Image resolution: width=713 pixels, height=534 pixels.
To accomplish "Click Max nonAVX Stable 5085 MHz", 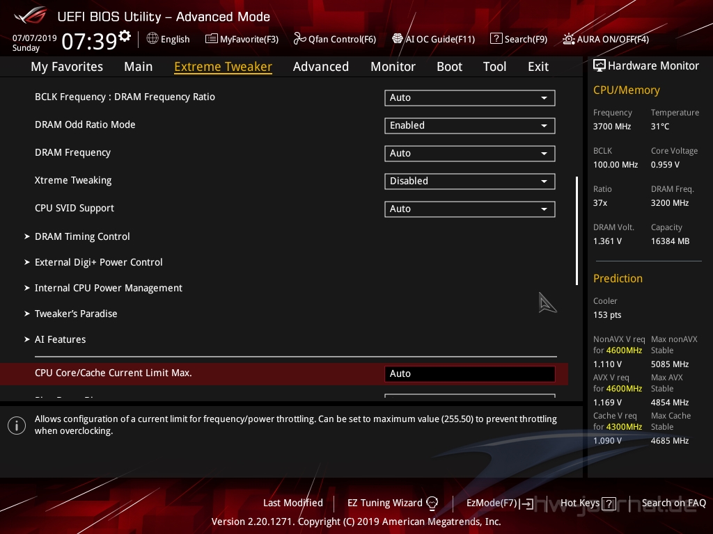I will [669, 364].
